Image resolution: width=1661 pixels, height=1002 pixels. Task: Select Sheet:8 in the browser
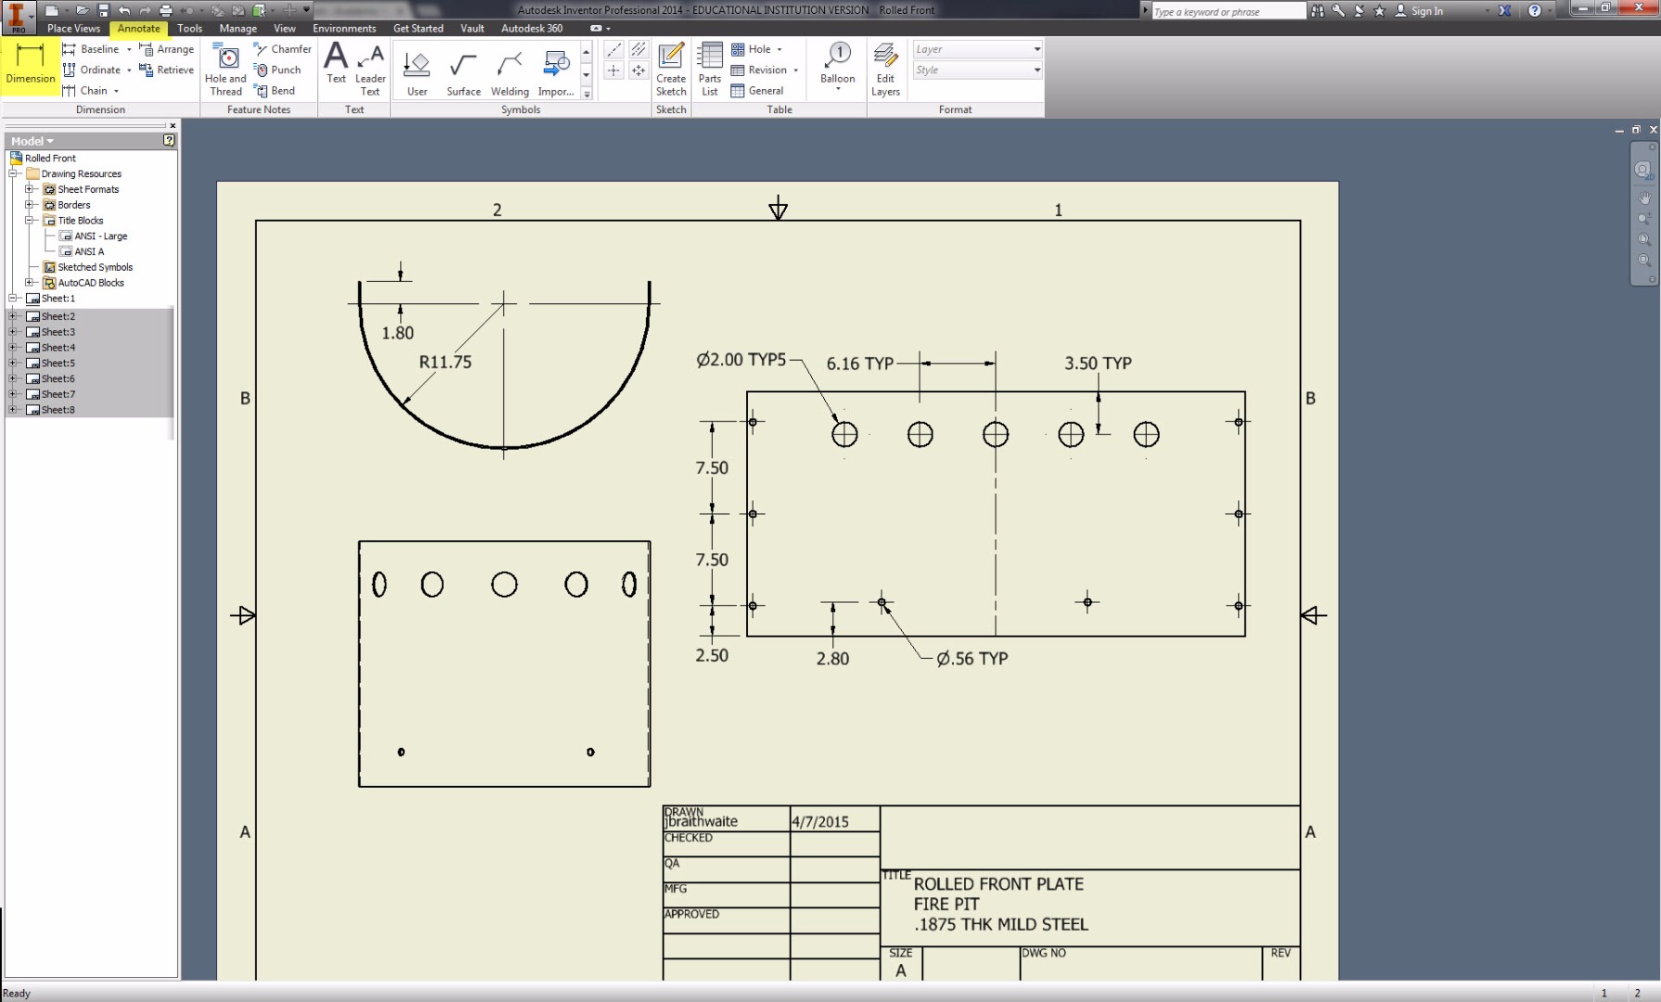(58, 410)
